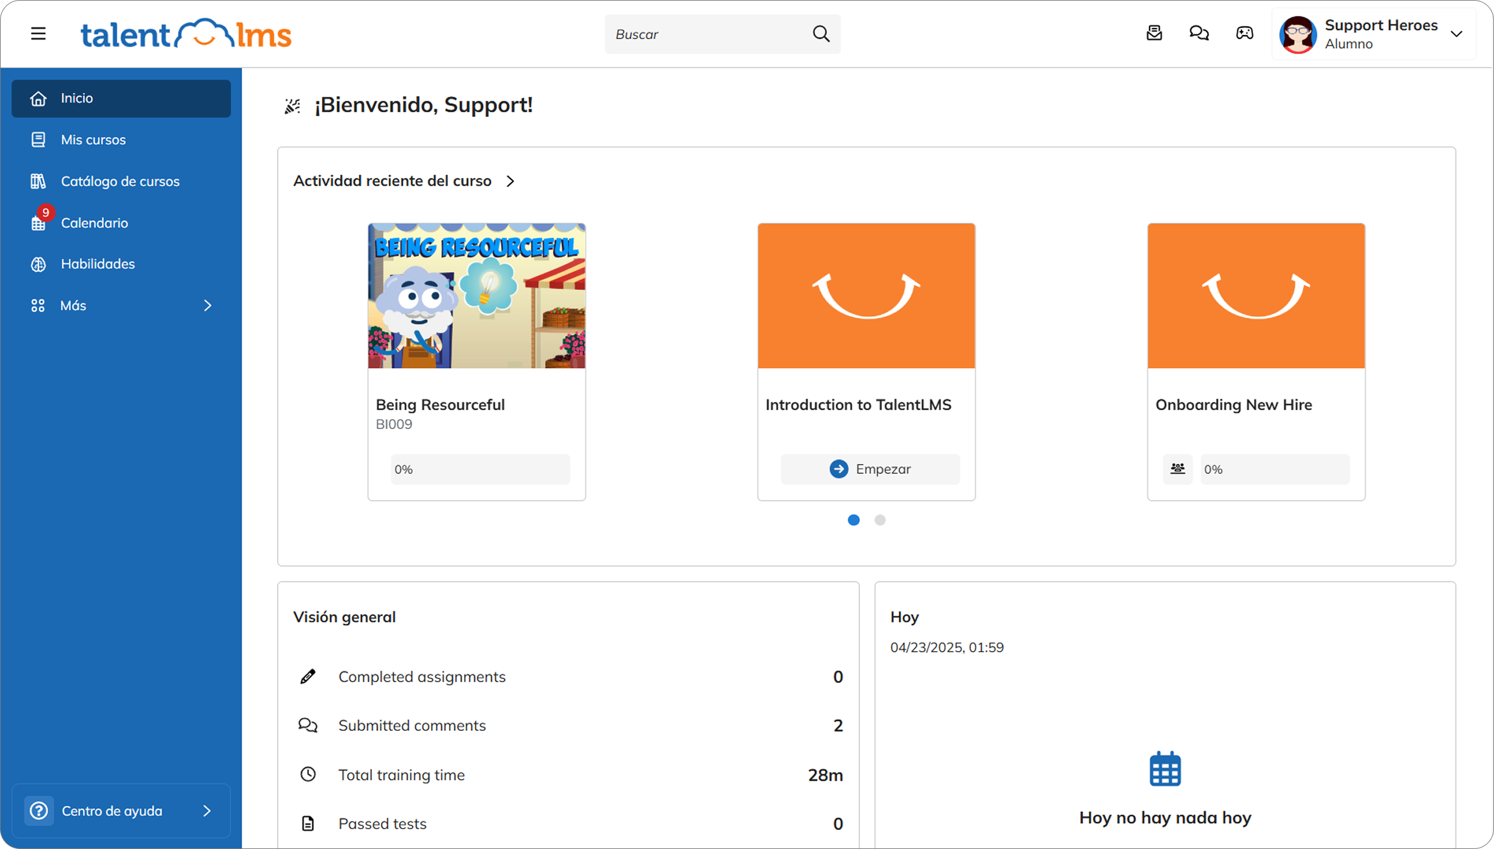This screenshot has width=1494, height=849.
Task: Open Calendario in the sidebar
Action: coord(121,223)
